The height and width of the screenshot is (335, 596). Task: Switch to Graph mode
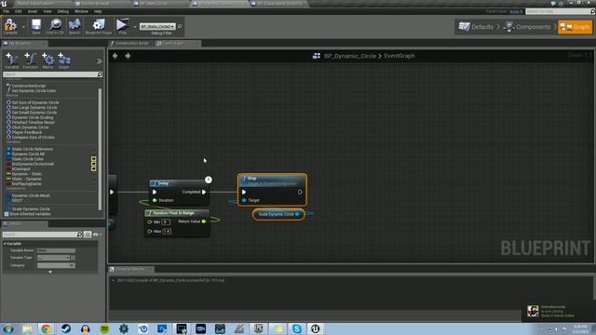point(576,27)
